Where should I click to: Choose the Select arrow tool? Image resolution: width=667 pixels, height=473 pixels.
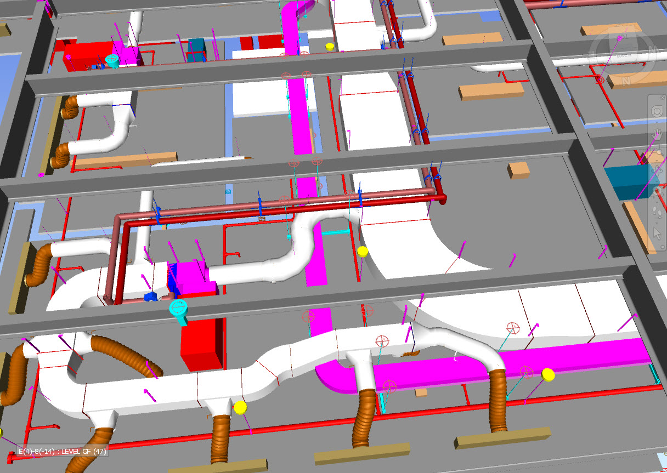pos(657,233)
